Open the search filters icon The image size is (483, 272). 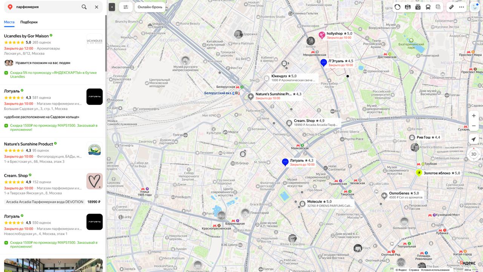tap(126, 7)
